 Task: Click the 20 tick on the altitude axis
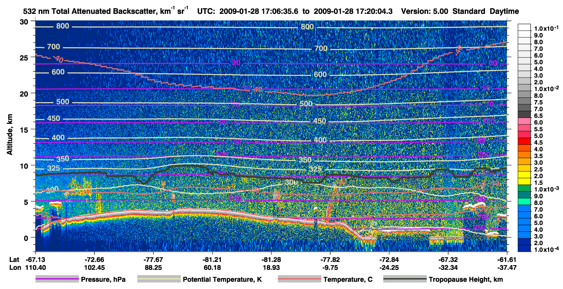click(x=25, y=93)
